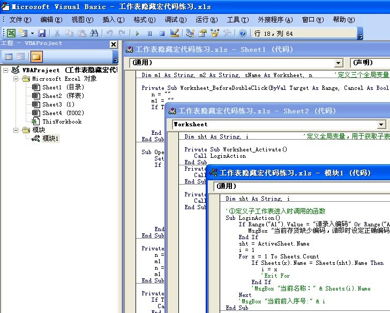Viewport: 390px width, 313px height.
Task: Click the Reset stop icon
Action: point(162,33)
